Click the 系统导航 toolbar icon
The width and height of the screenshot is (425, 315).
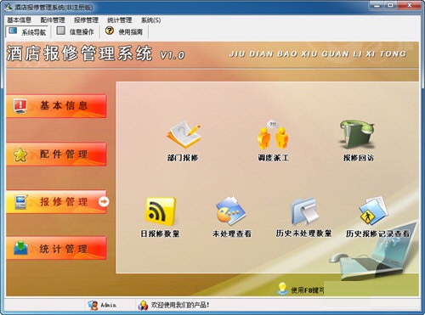pyautogui.click(x=13, y=31)
